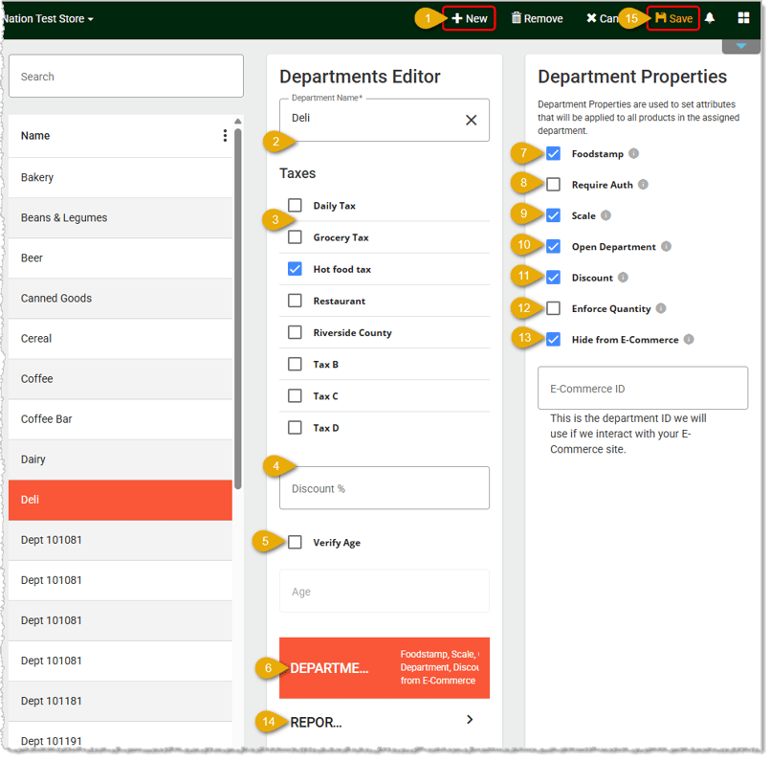Tick the Restaurant tax checkbox
770x762 pixels.
(x=295, y=301)
